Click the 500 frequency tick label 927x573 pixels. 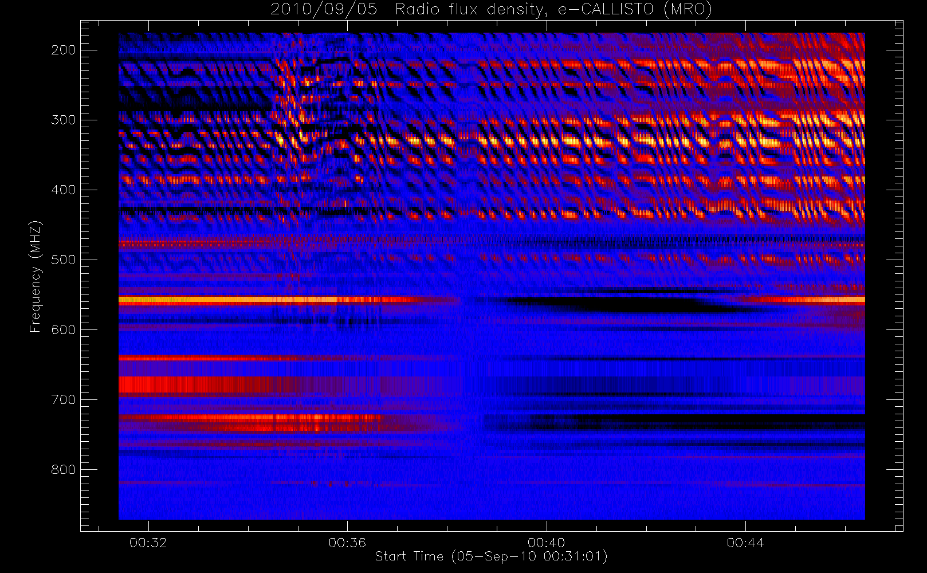(x=64, y=260)
